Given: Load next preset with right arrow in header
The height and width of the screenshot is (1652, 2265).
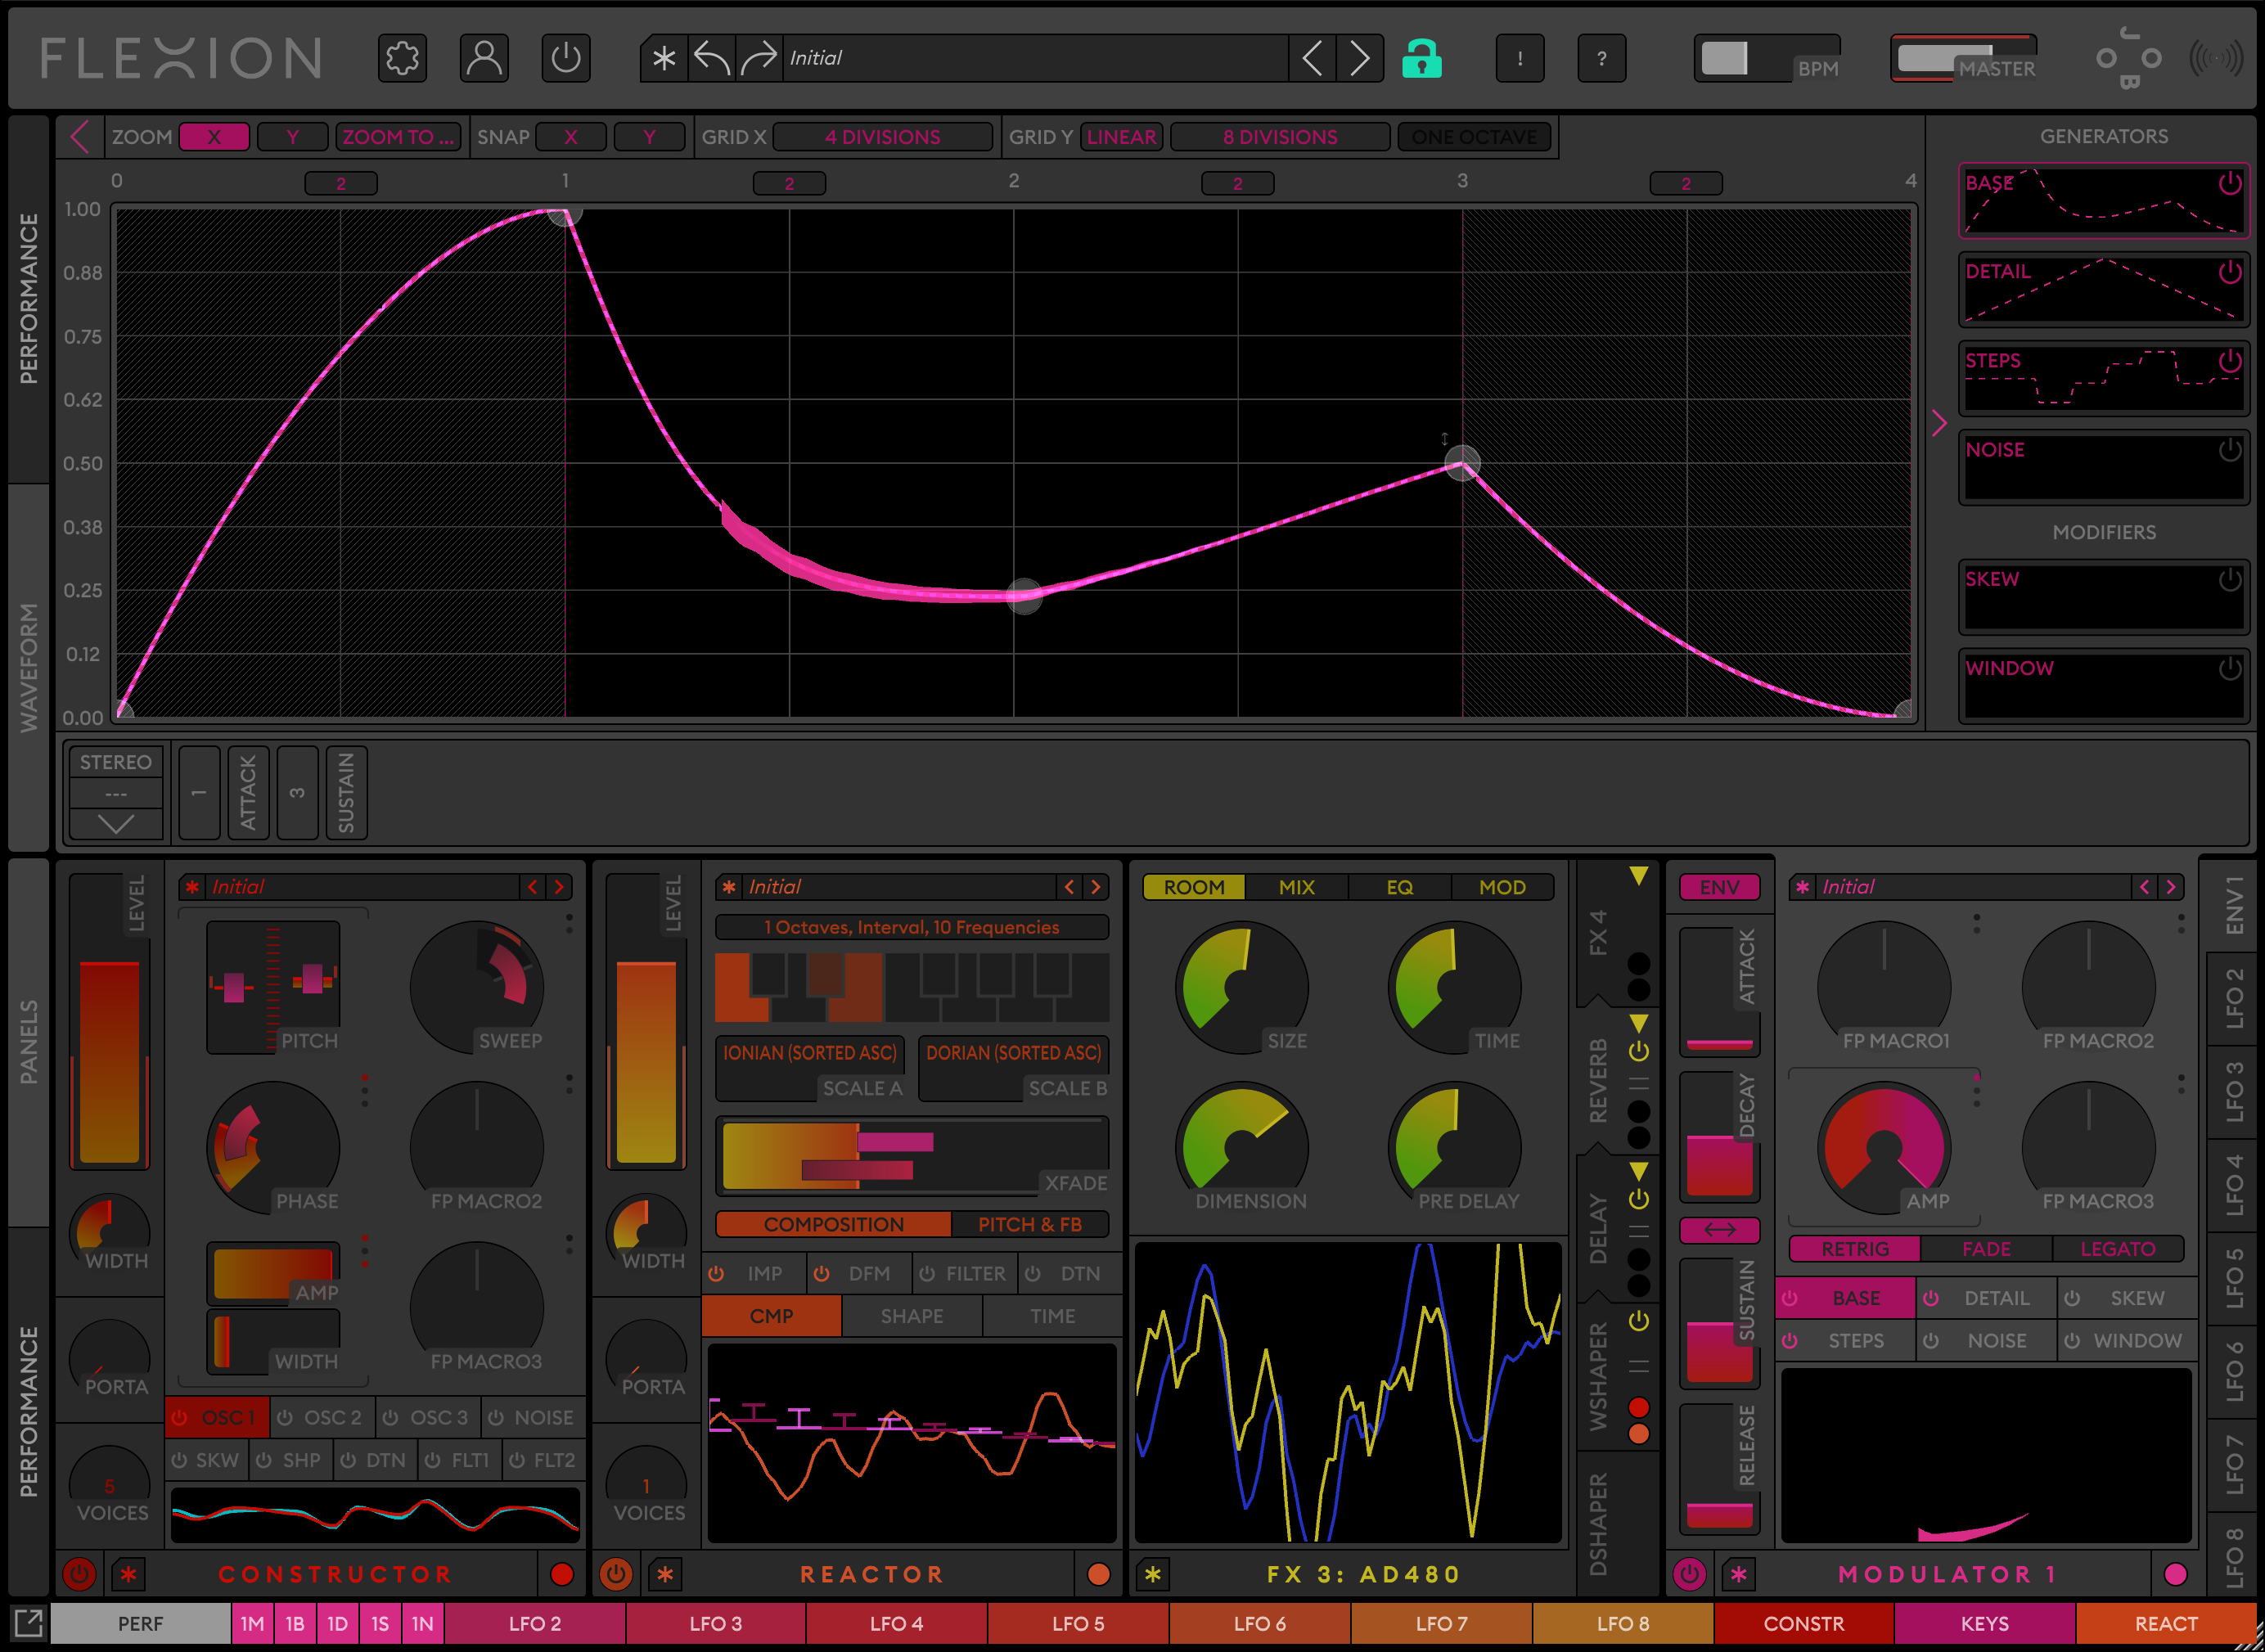Looking at the screenshot, I should pos(1360,59).
